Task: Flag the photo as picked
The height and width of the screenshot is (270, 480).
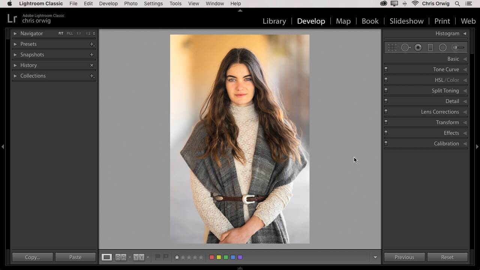Action: (158, 257)
